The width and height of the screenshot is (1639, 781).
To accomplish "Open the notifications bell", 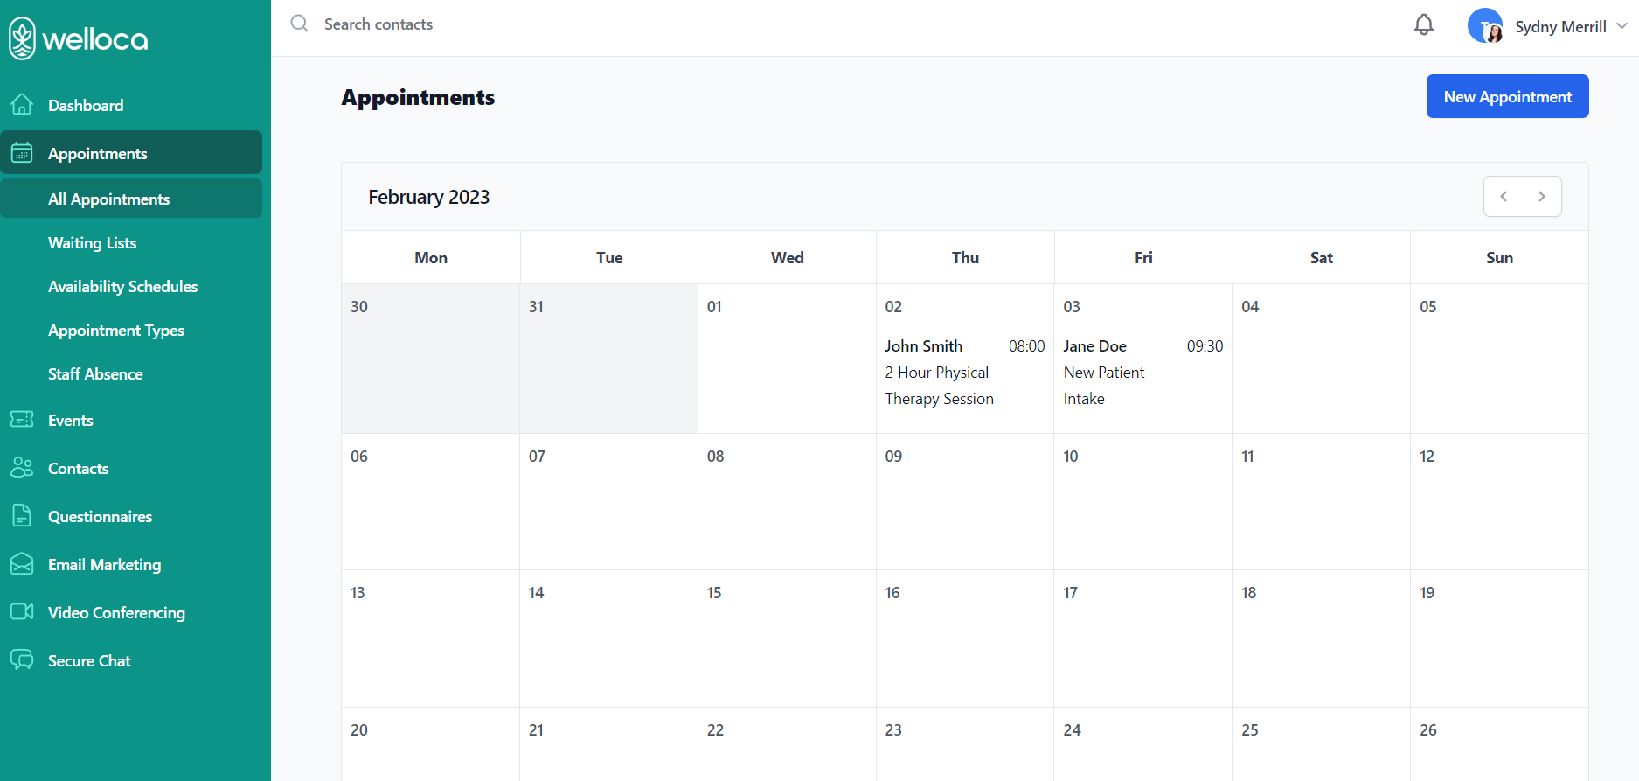I will coord(1423,25).
